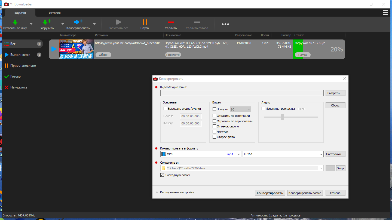Open the H.264 codec dropdown
Viewport: 392px width, 220px height.
tap(283, 154)
